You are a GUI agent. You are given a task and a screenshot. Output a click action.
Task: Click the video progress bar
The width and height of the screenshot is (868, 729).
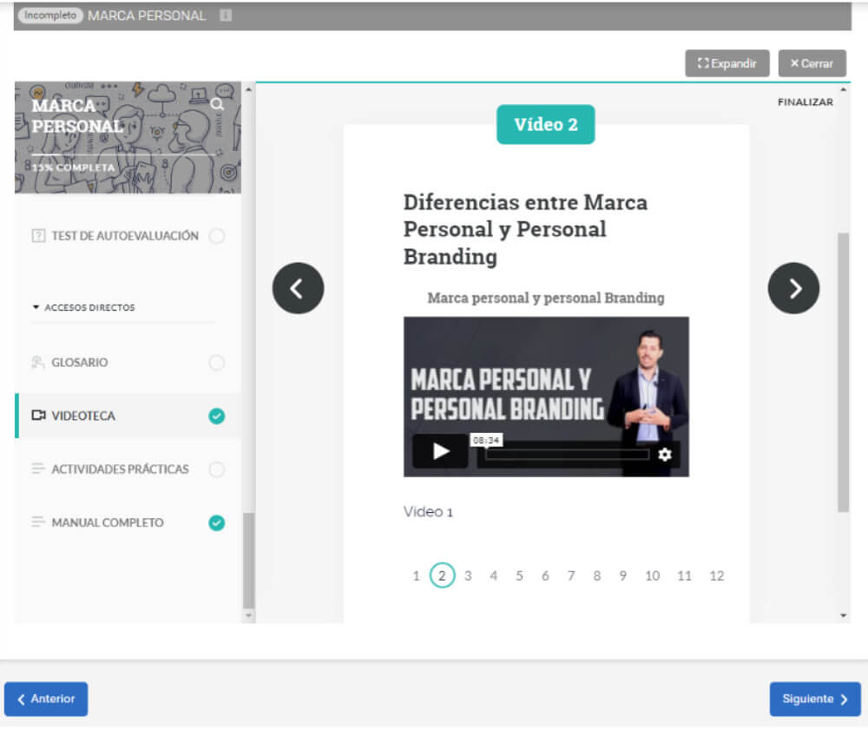point(567,454)
